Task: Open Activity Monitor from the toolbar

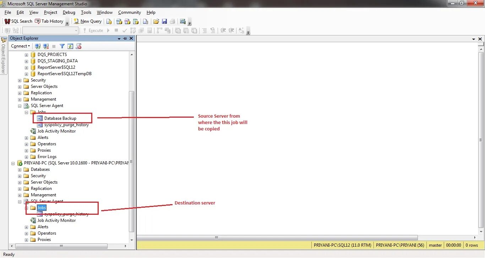Action: (183, 21)
